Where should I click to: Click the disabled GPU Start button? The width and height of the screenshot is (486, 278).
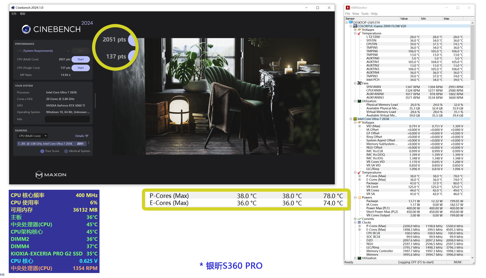[81, 51]
